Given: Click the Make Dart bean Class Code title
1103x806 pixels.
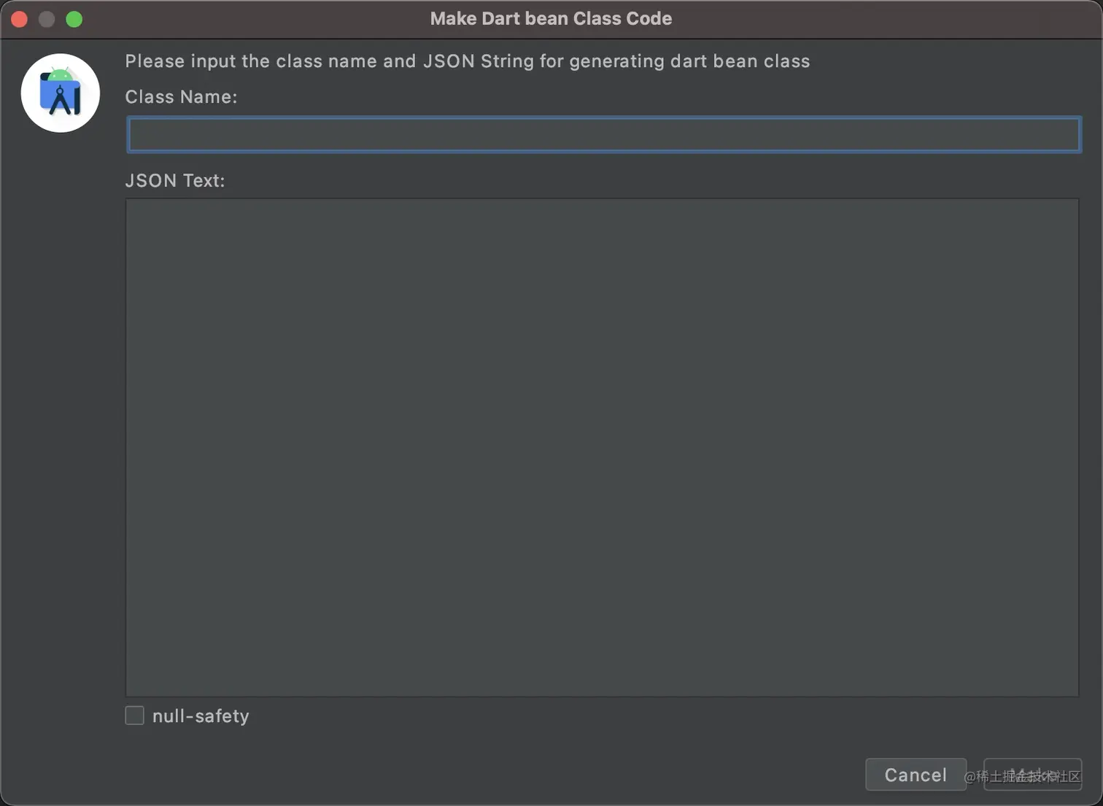Looking at the screenshot, I should (551, 19).
